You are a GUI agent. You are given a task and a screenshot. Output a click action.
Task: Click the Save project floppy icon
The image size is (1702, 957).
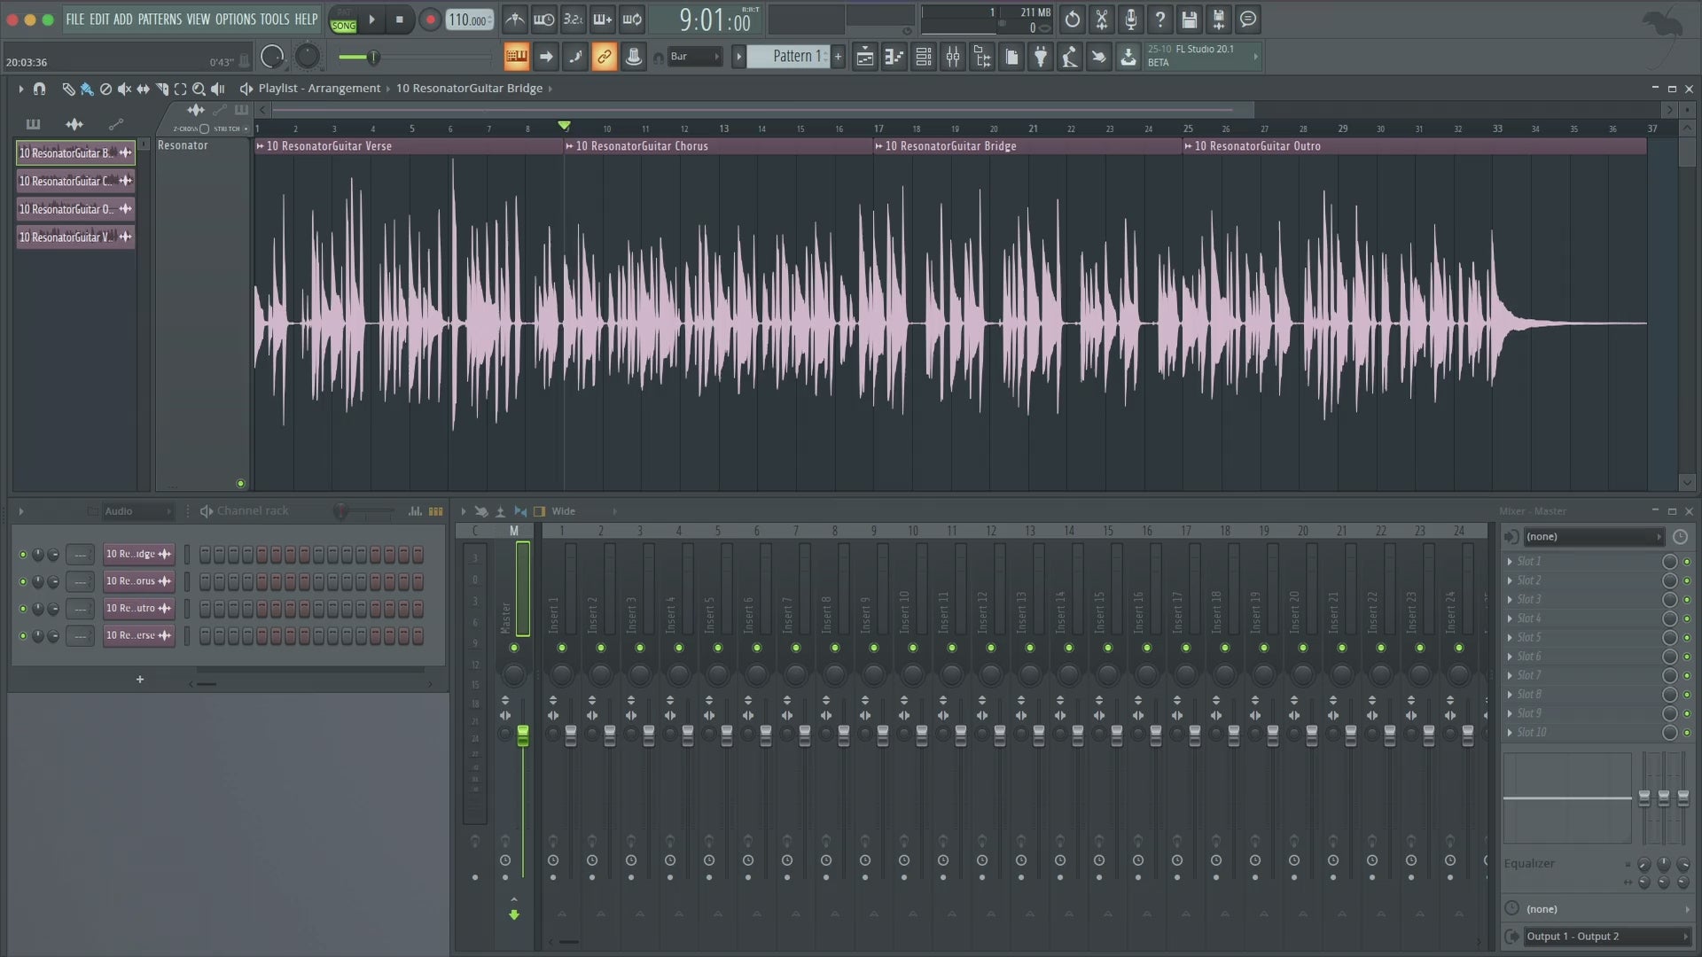(1189, 19)
